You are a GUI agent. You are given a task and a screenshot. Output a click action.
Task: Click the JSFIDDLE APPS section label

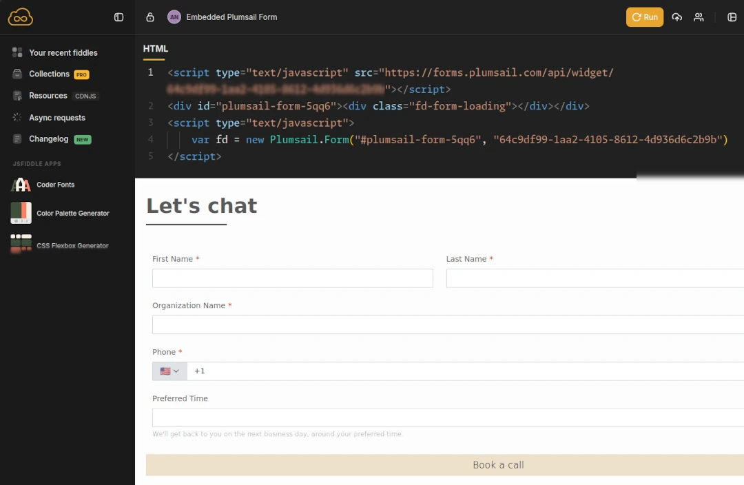(x=37, y=164)
